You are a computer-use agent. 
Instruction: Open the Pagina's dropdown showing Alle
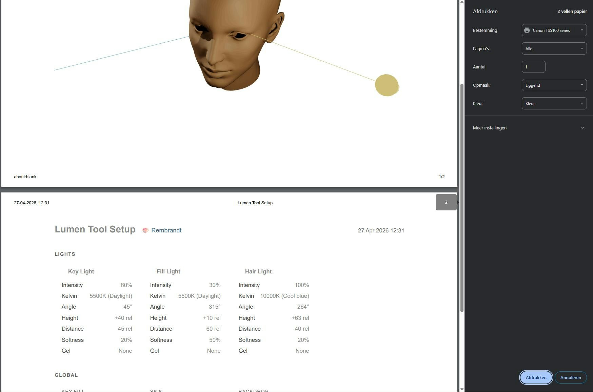coord(554,48)
